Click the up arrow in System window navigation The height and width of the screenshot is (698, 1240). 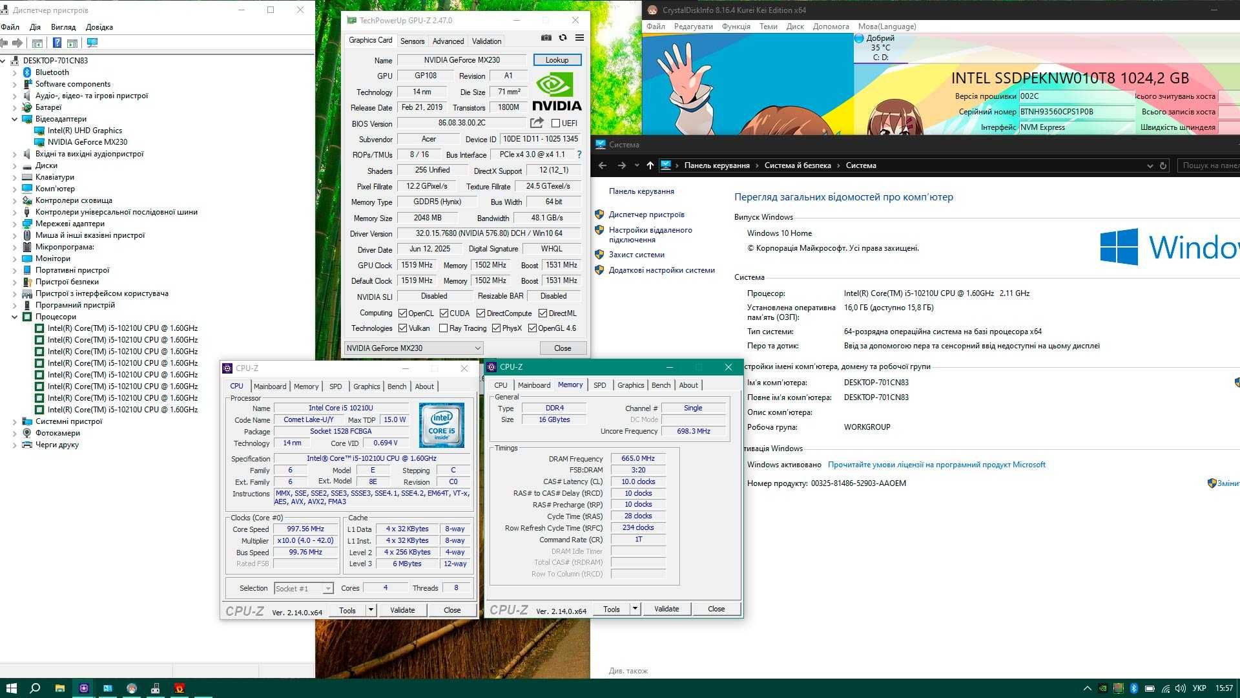tap(650, 165)
